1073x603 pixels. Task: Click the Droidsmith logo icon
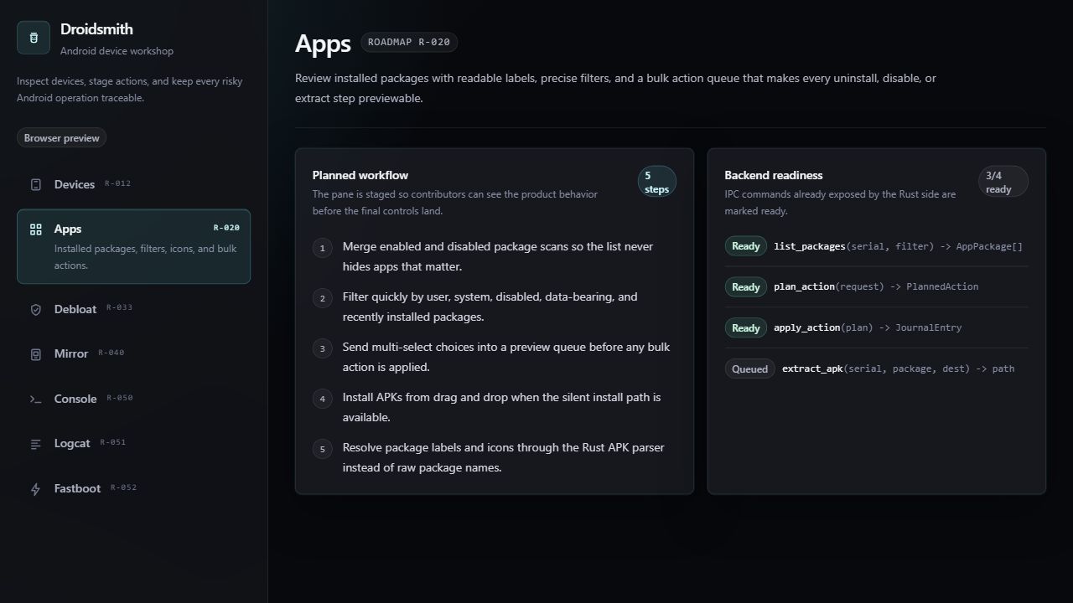click(x=34, y=38)
